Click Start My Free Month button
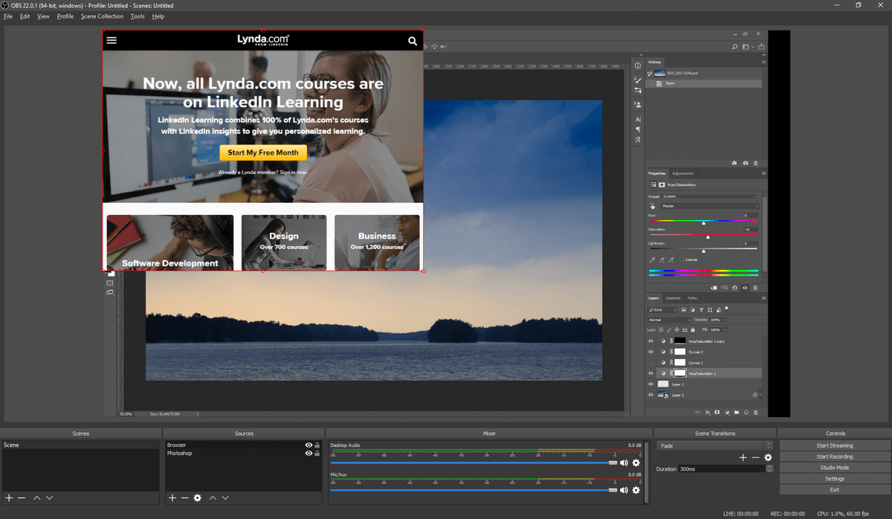892x519 pixels. (263, 152)
